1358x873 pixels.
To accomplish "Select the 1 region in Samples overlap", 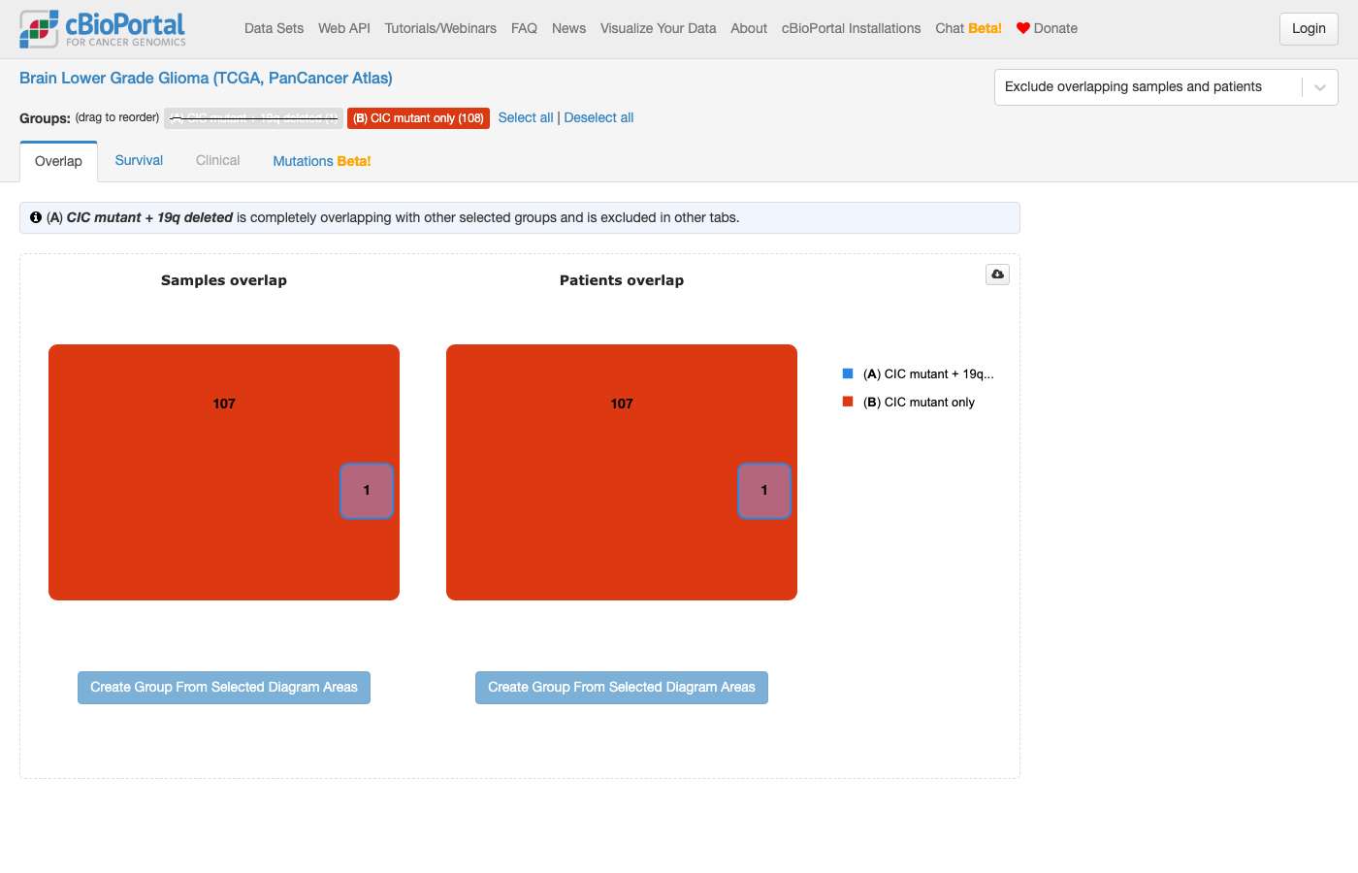I will point(367,491).
